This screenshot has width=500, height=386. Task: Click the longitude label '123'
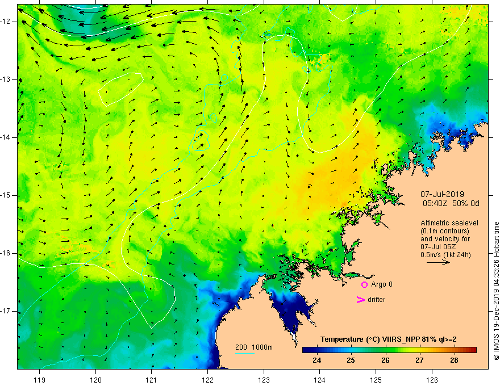click(x=264, y=380)
